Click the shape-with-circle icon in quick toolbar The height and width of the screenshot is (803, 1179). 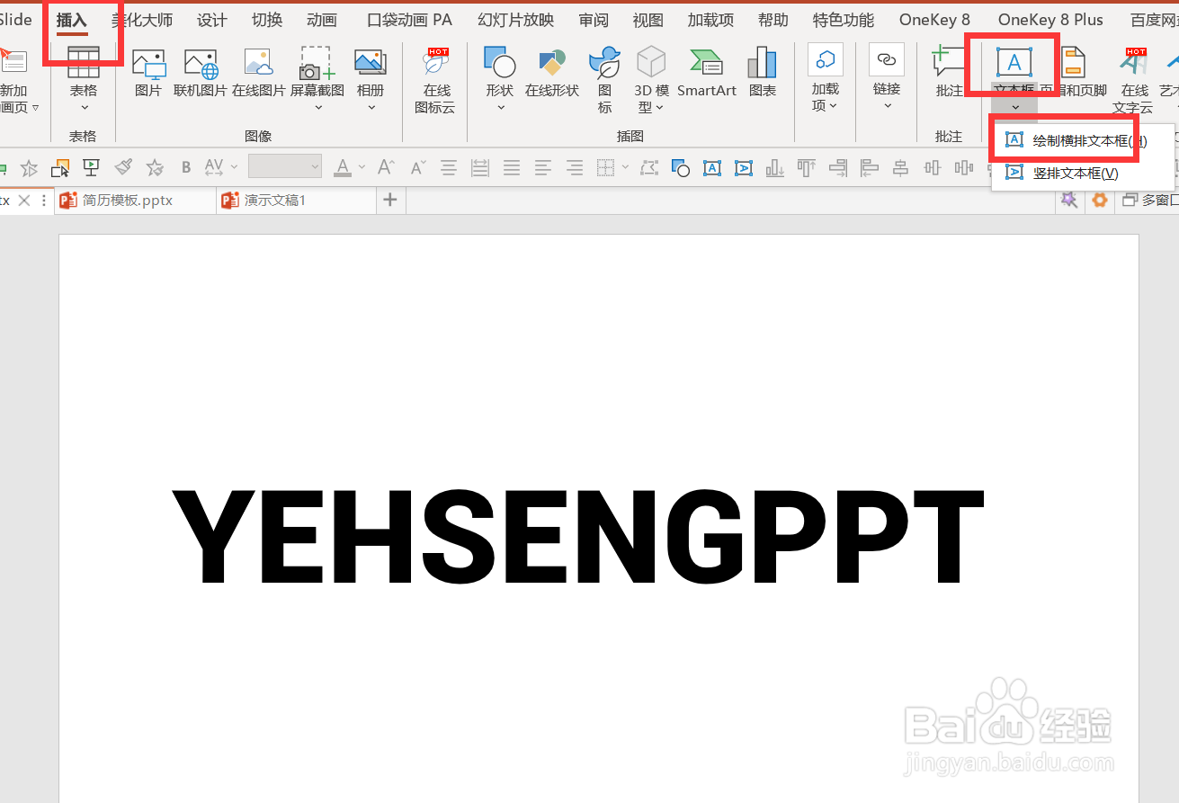[x=680, y=167]
